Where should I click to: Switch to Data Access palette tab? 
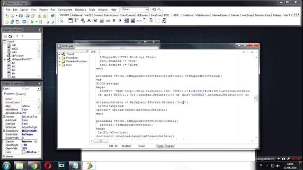111,15
